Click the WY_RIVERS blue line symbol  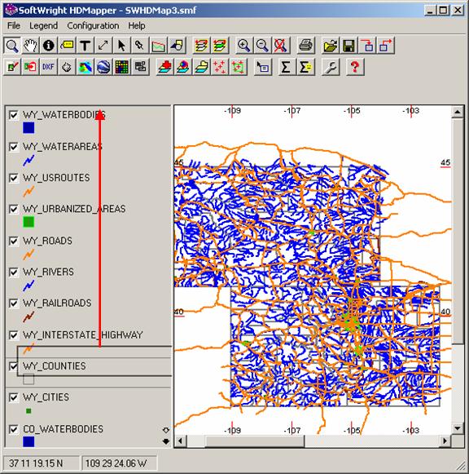(x=28, y=286)
